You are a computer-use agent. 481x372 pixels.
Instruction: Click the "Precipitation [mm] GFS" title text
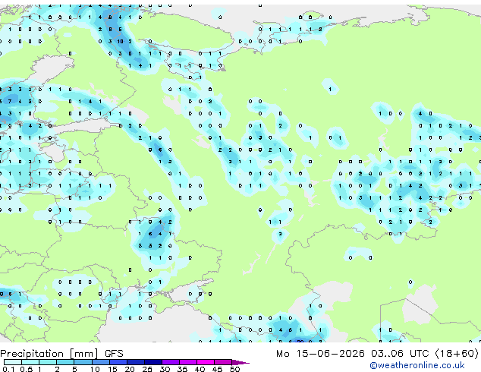(61, 354)
